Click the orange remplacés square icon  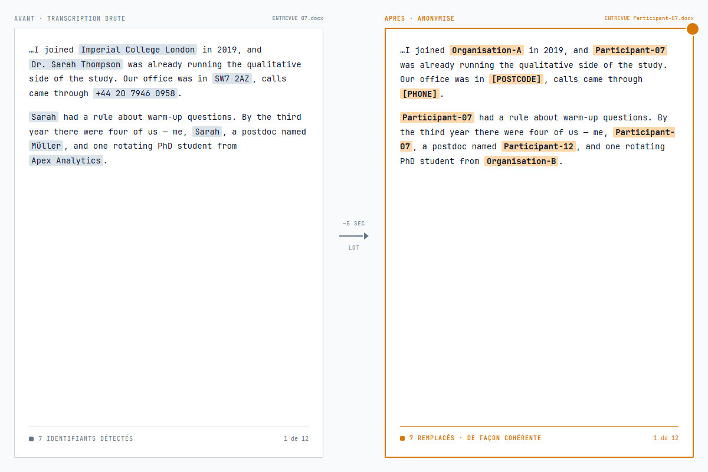tap(402, 438)
